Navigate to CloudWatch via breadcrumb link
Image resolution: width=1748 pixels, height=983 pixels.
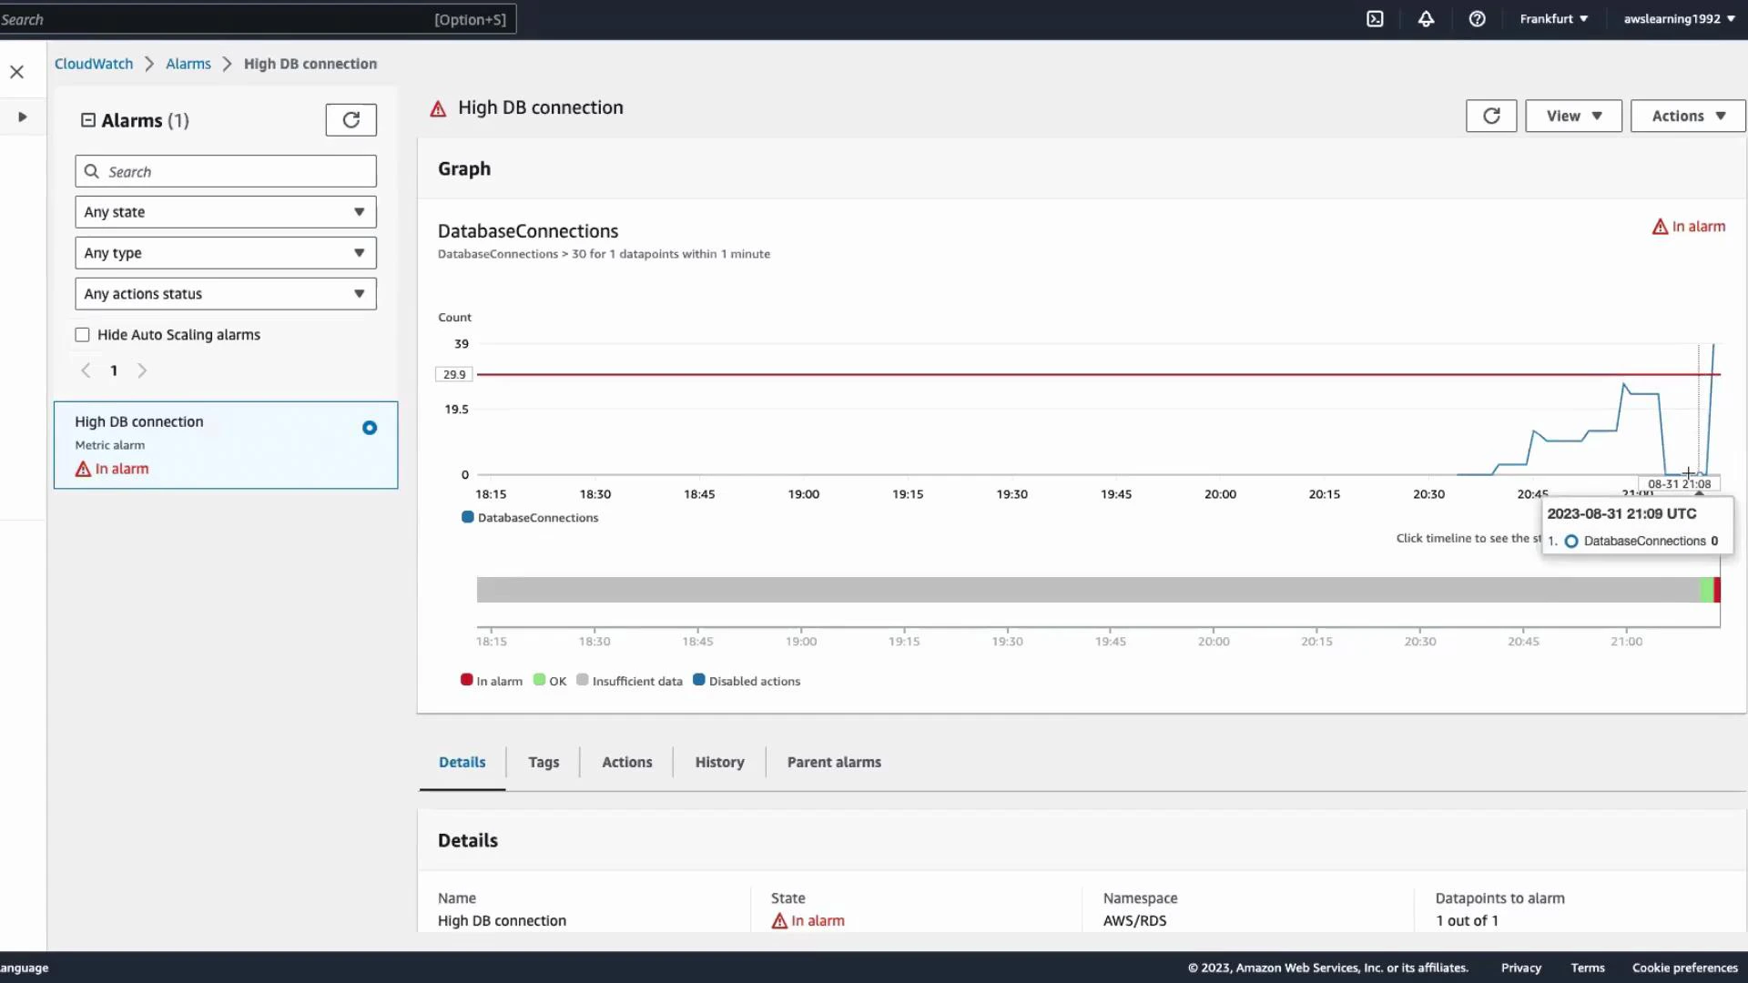(94, 64)
